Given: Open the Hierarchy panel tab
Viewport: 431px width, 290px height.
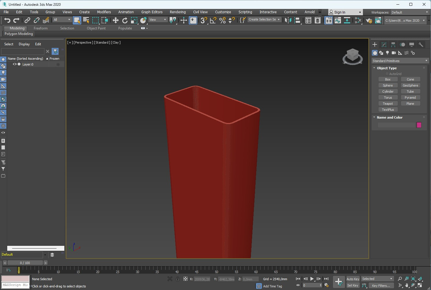Looking at the screenshot, I should (x=393, y=44).
